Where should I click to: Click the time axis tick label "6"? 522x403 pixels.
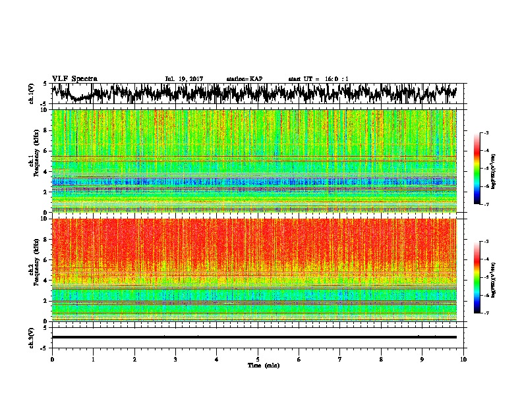299,359
